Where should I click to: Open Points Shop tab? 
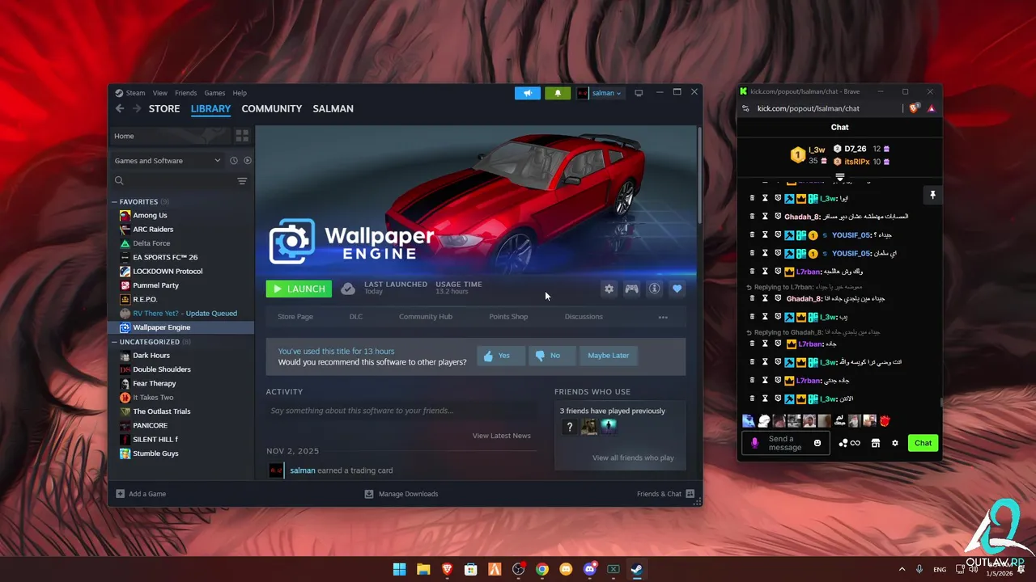(508, 317)
